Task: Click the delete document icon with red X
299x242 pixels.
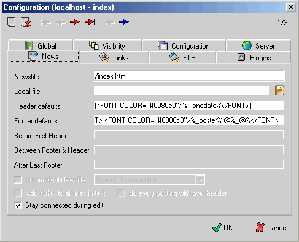Action: point(26,22)
